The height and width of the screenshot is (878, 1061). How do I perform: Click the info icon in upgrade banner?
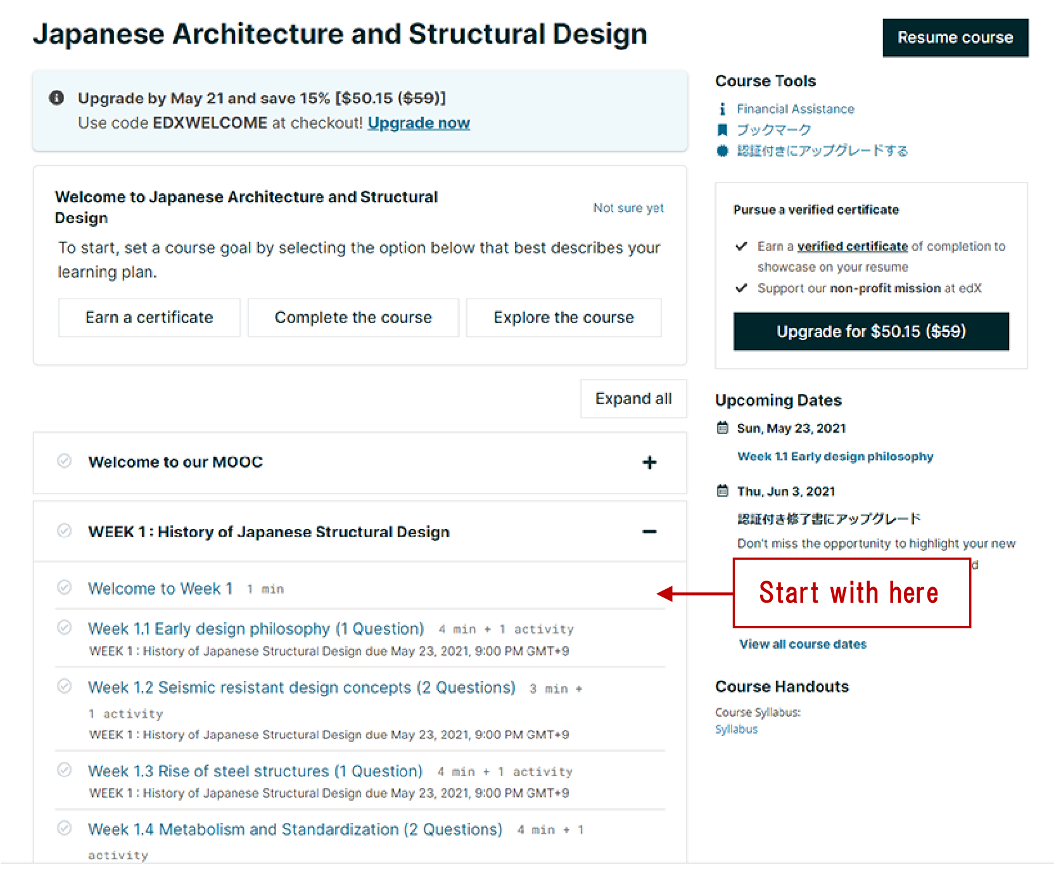[x=56, y=98]
